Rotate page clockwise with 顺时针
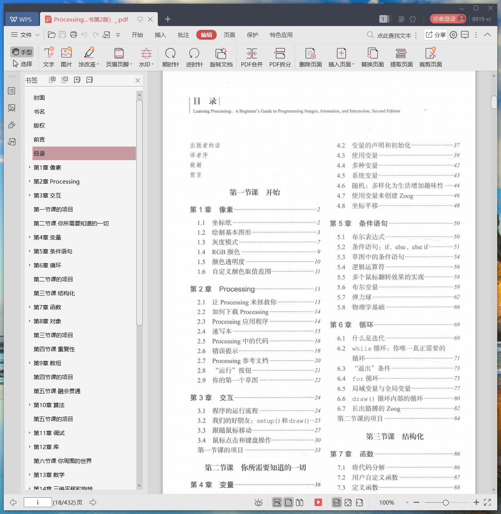The image size is (501, 514). point(171,57)
